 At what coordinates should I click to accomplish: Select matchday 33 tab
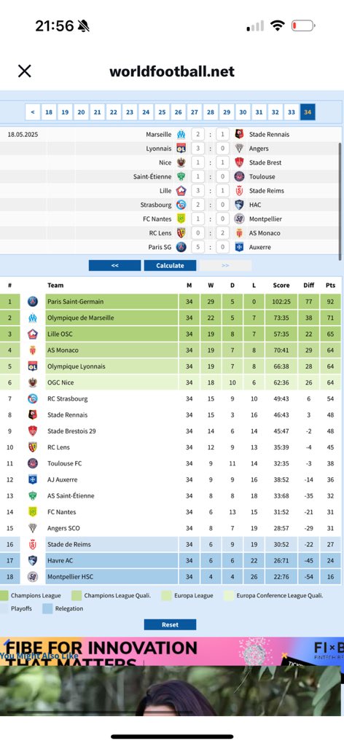point(292,112)
